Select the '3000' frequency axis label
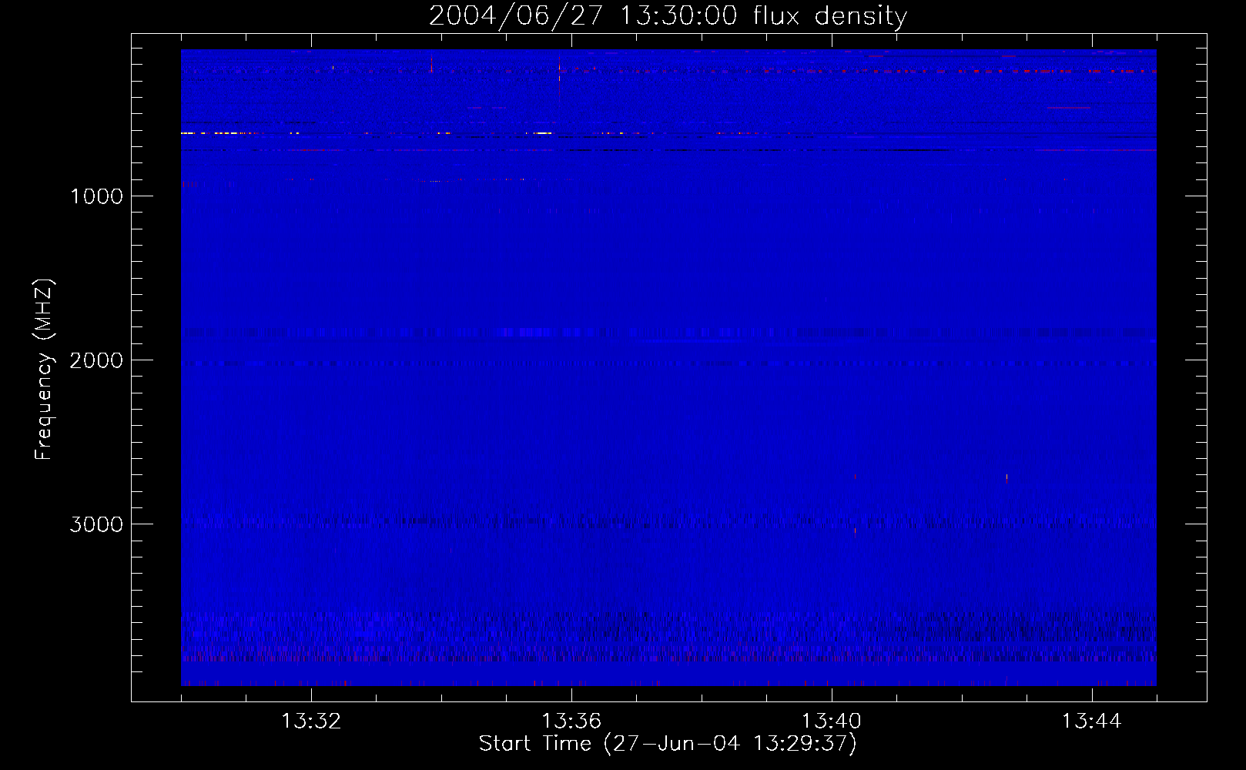 coord(96,524)
